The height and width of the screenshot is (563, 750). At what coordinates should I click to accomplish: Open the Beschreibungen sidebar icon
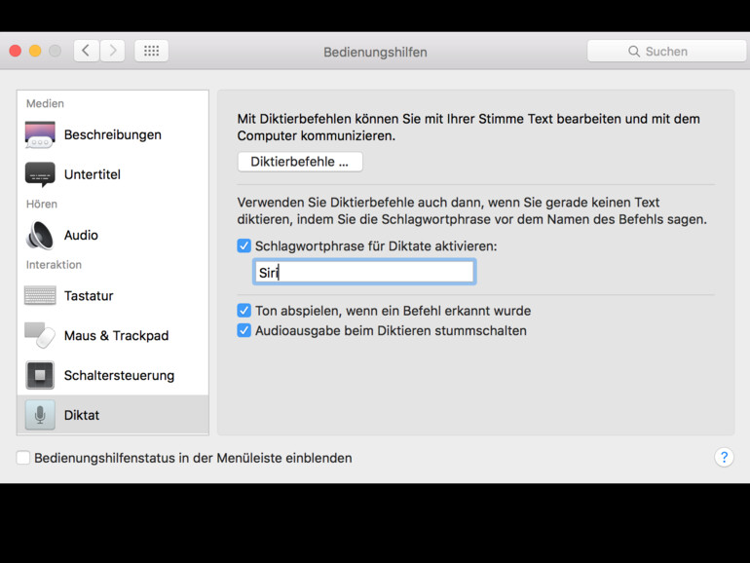click(x=40, y=134)
